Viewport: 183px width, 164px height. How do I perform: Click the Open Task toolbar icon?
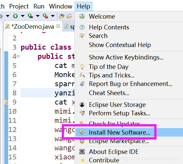pos(69,16)
